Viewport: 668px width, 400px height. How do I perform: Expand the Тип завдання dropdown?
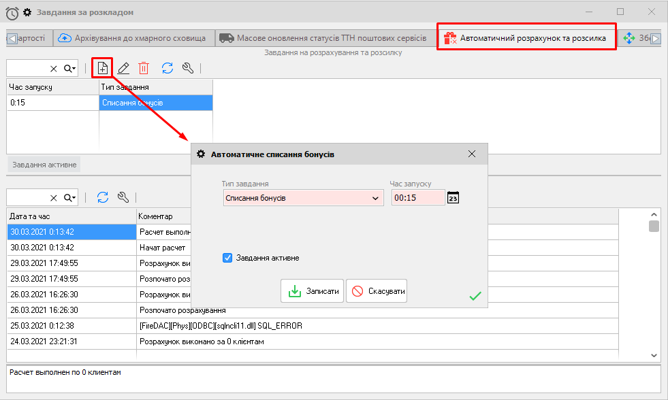375,198
